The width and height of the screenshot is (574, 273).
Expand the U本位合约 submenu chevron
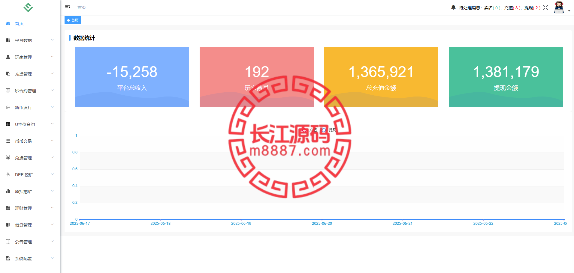pos(52,124)
